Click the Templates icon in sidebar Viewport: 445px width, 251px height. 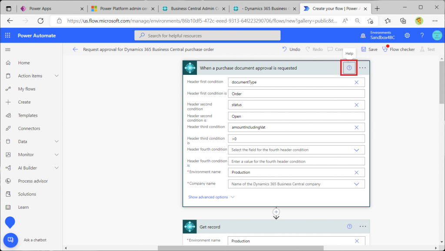point(8,115)
